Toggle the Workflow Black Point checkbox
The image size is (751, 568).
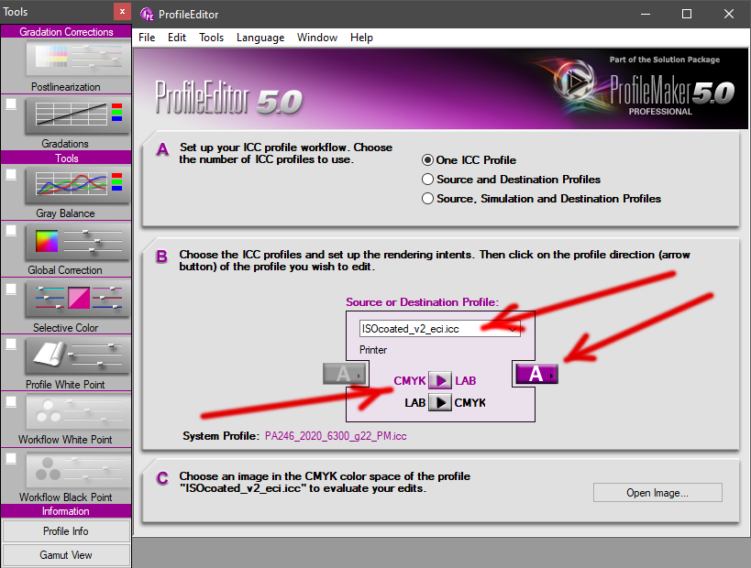[x=11, y=459]
